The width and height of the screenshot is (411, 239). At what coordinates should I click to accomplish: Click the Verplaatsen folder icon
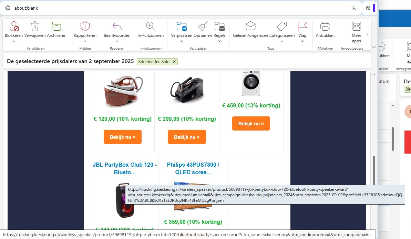(182, 26)
